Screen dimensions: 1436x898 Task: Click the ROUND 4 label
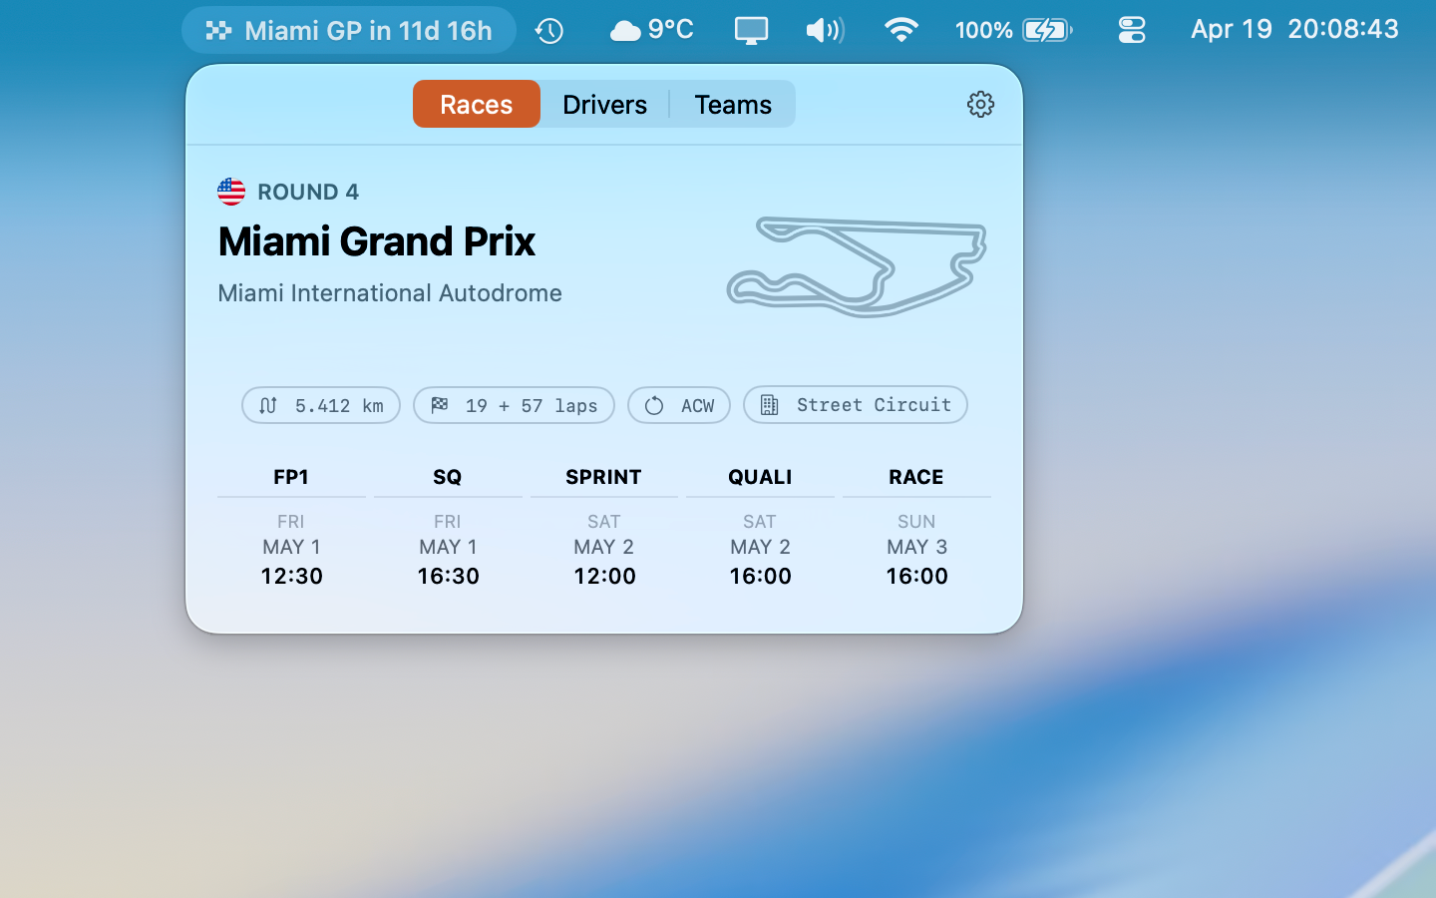click(x=308, y=192)
